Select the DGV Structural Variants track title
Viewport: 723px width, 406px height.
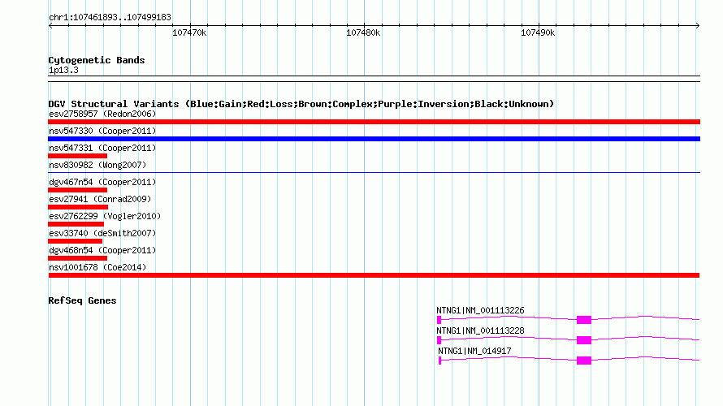coord(301,104)
